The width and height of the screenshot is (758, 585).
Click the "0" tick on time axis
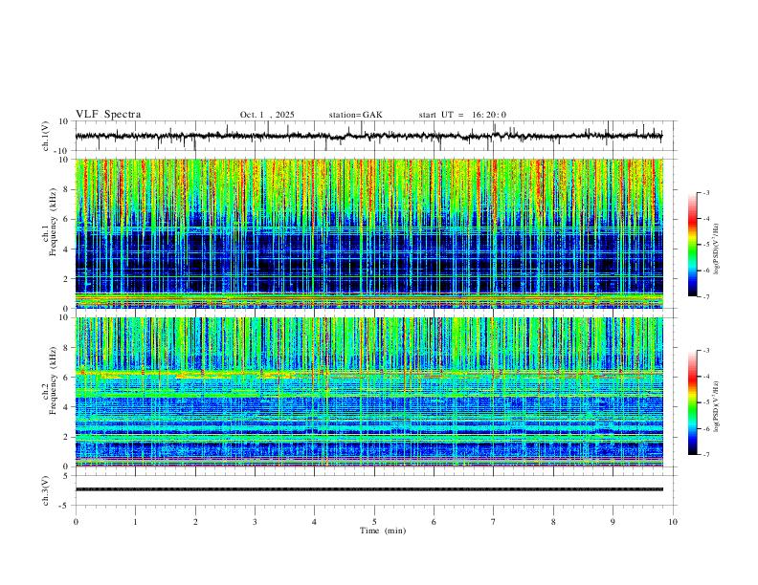76,522
